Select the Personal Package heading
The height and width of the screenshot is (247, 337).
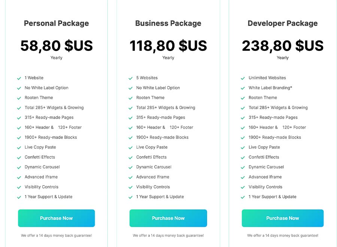tap(56, 23)
